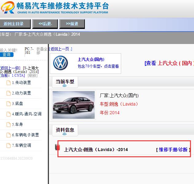Click the 返回主目录 button
This screenshot has width=194, height=184.
click(15, 24)
